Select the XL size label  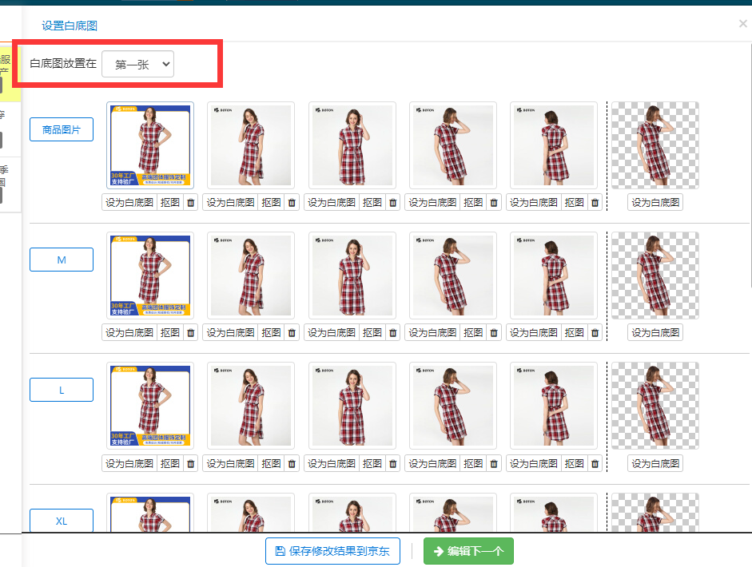pyautogui.click(x=62, y=521)
